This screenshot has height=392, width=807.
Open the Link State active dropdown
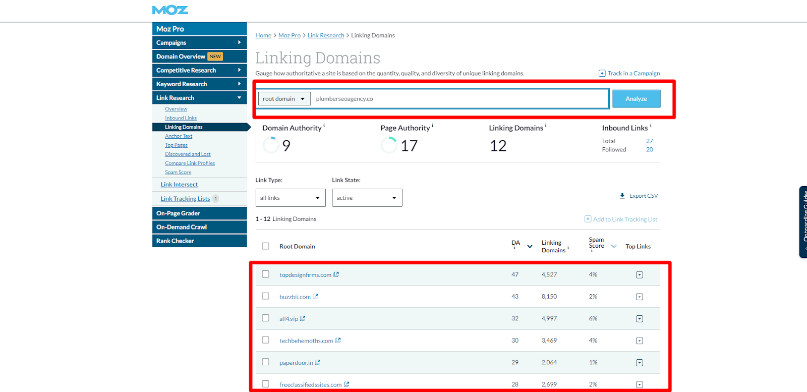pyautogui.click(x=367, y=198)
